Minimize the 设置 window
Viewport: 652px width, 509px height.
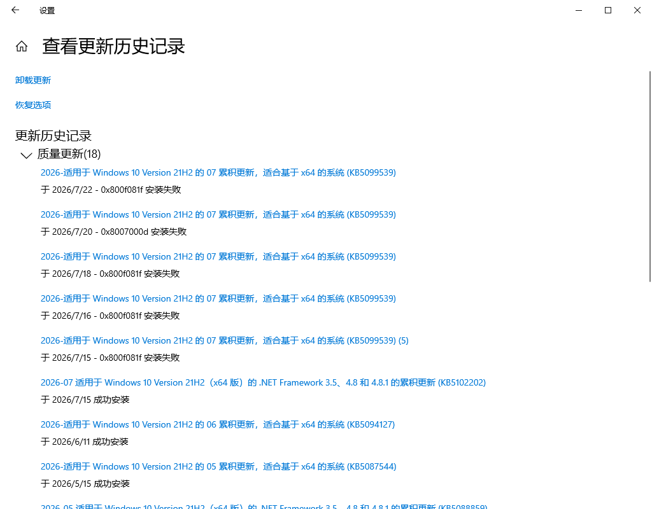point(579,10)
